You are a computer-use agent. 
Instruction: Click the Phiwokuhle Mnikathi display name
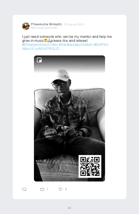(x=46, y=24)
